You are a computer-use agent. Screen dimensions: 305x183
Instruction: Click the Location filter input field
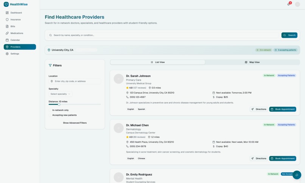[75, 81]
